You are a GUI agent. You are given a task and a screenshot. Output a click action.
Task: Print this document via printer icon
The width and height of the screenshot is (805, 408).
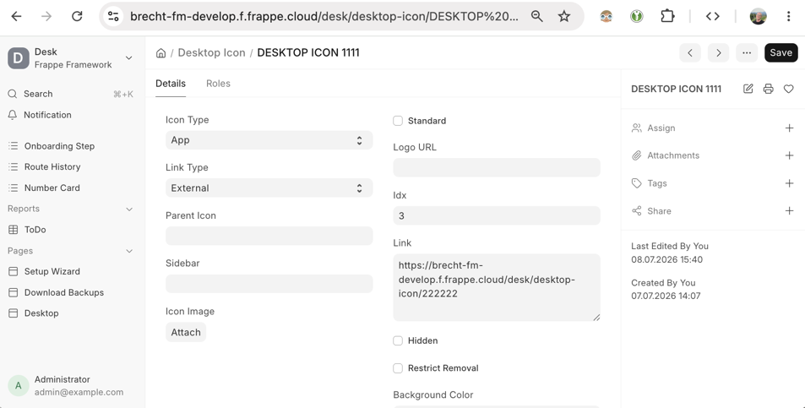click(768, 89)
